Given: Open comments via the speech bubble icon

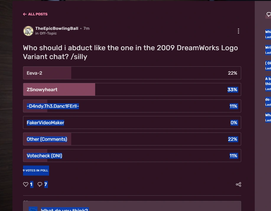Looking at the screenshot, I should coord(40,184).
